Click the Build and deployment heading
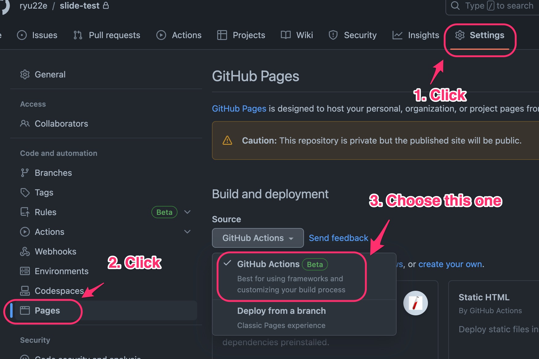The height and width of the screenshot is (359, 539). [x=270, y=194]
